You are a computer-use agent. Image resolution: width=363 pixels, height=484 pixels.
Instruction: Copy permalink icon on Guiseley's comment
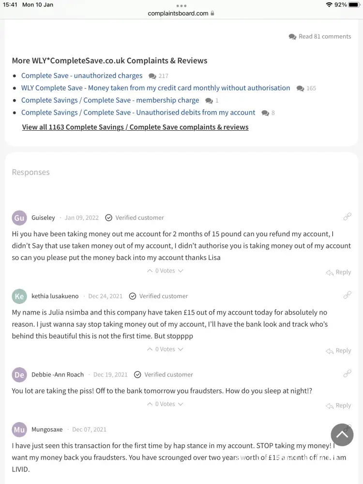347,217
